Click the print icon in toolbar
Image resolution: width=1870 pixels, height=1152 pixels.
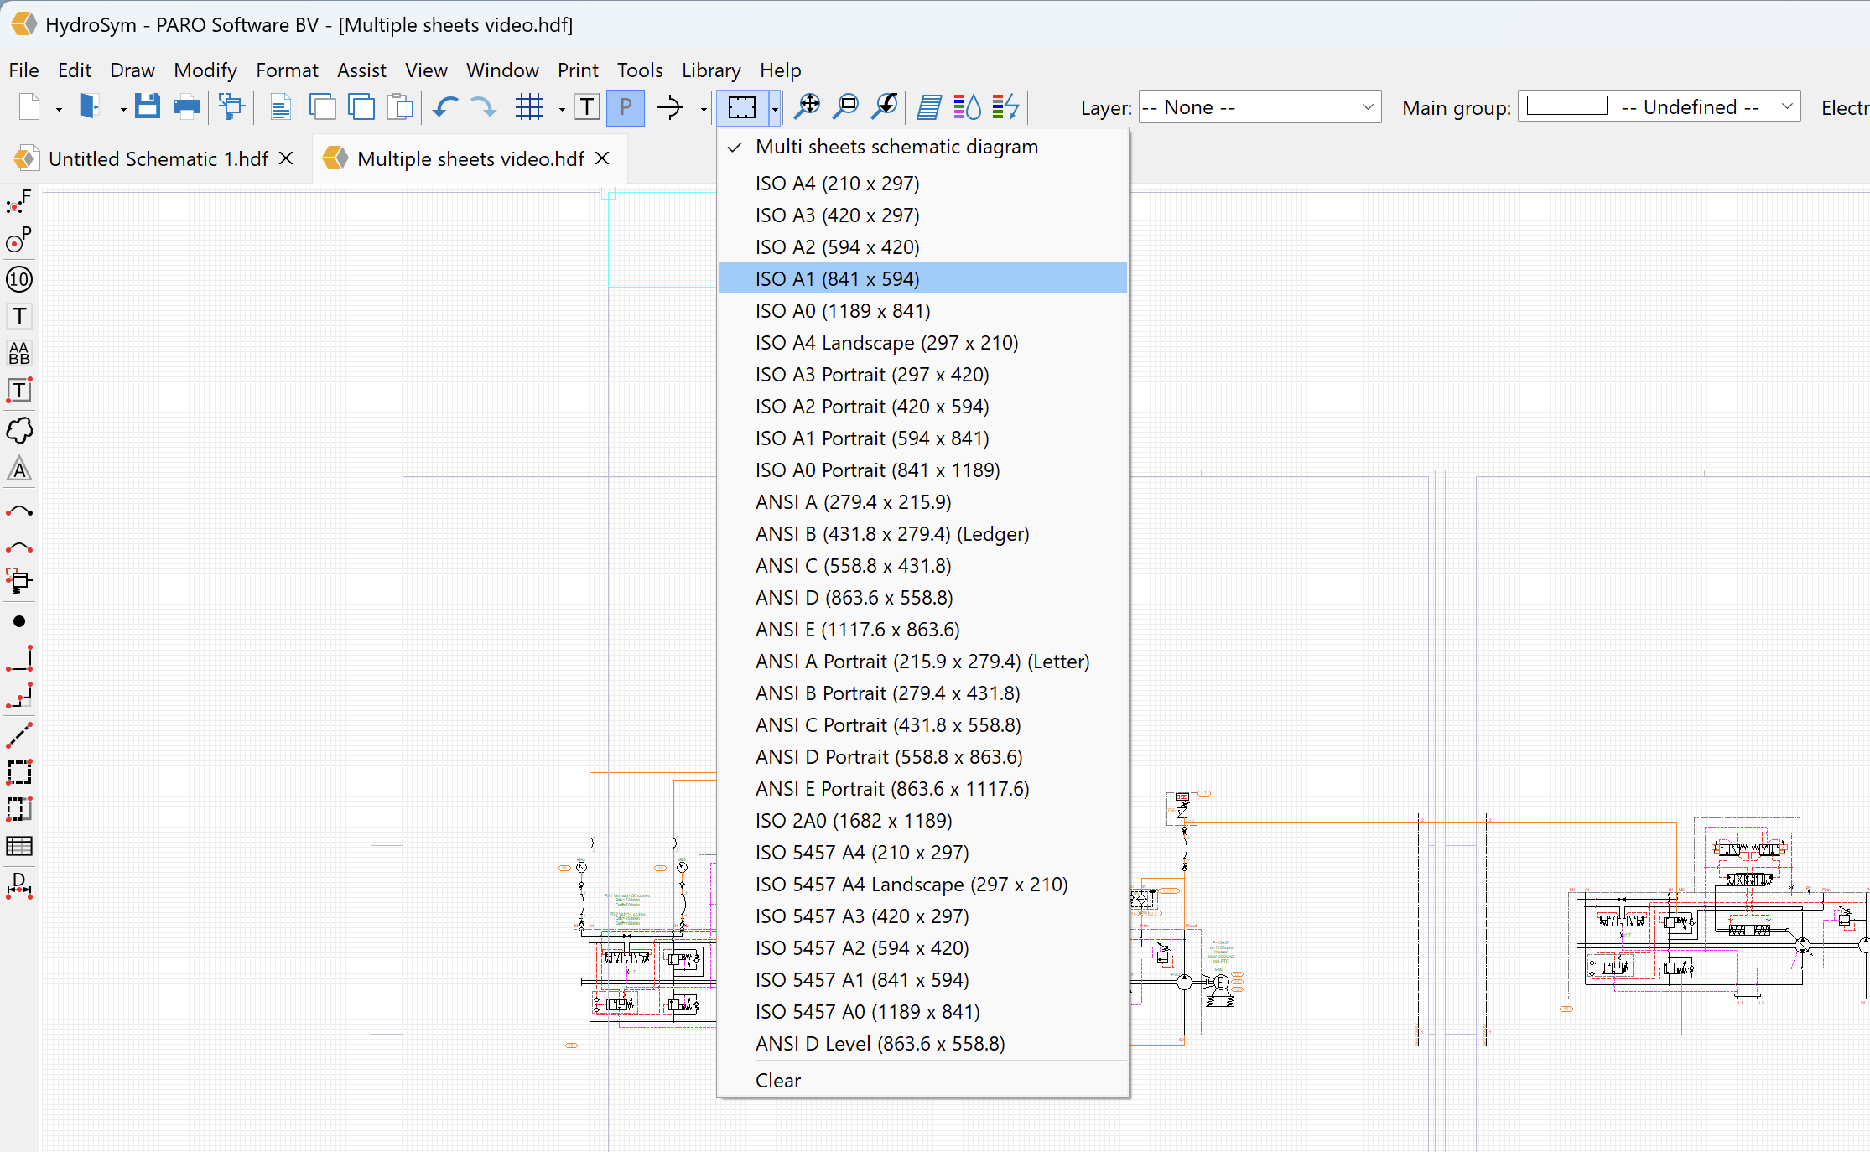[x=186, y=107]
